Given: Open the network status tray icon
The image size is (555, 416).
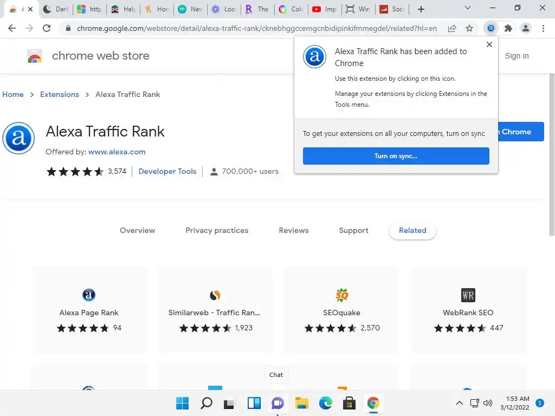Looking at the screenshot, I should [474, 403].
